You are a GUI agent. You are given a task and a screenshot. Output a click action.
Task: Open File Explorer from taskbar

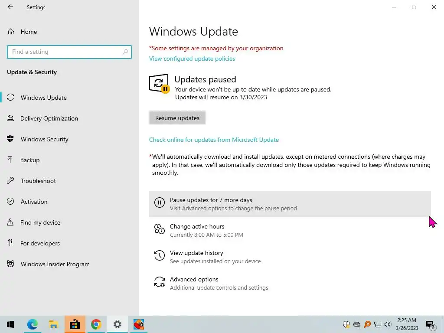pos(53,324)
